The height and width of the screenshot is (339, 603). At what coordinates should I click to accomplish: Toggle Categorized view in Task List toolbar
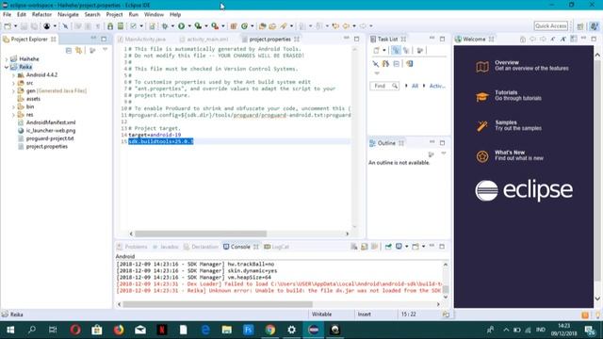pyautogui.click(x=396, y=50)
